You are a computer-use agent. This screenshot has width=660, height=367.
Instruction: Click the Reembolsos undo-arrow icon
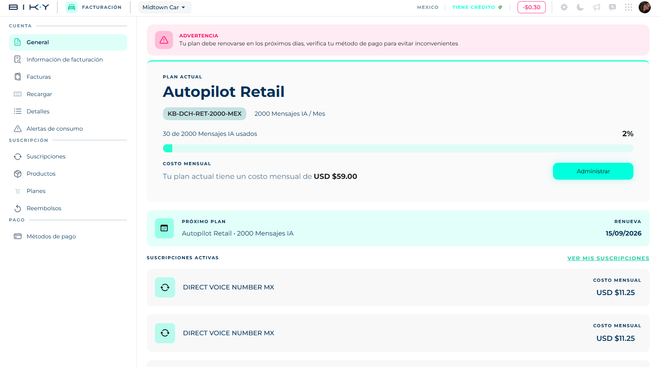[18, 208]
